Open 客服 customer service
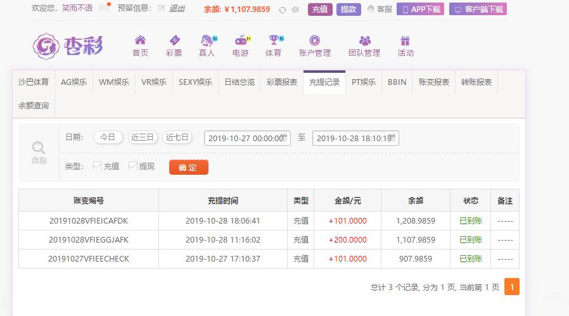The width and height of the screenshot is (569, 316). click(380, 9)
